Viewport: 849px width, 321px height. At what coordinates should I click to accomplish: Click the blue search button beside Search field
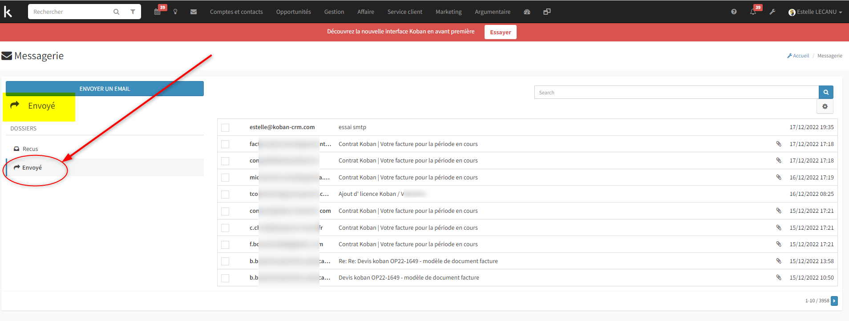826,92
